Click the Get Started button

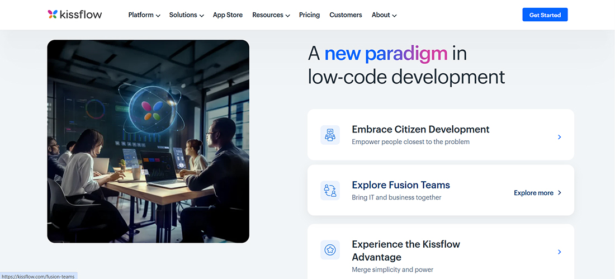[x=545, y=15]
